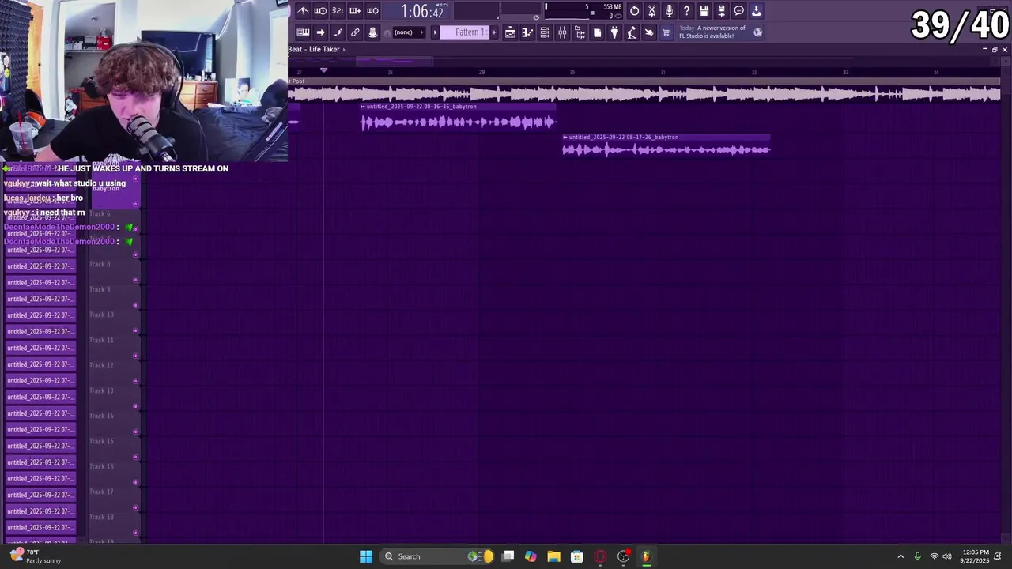
Task: Click the multilink stamp icon
Action: tap(372, 32)
